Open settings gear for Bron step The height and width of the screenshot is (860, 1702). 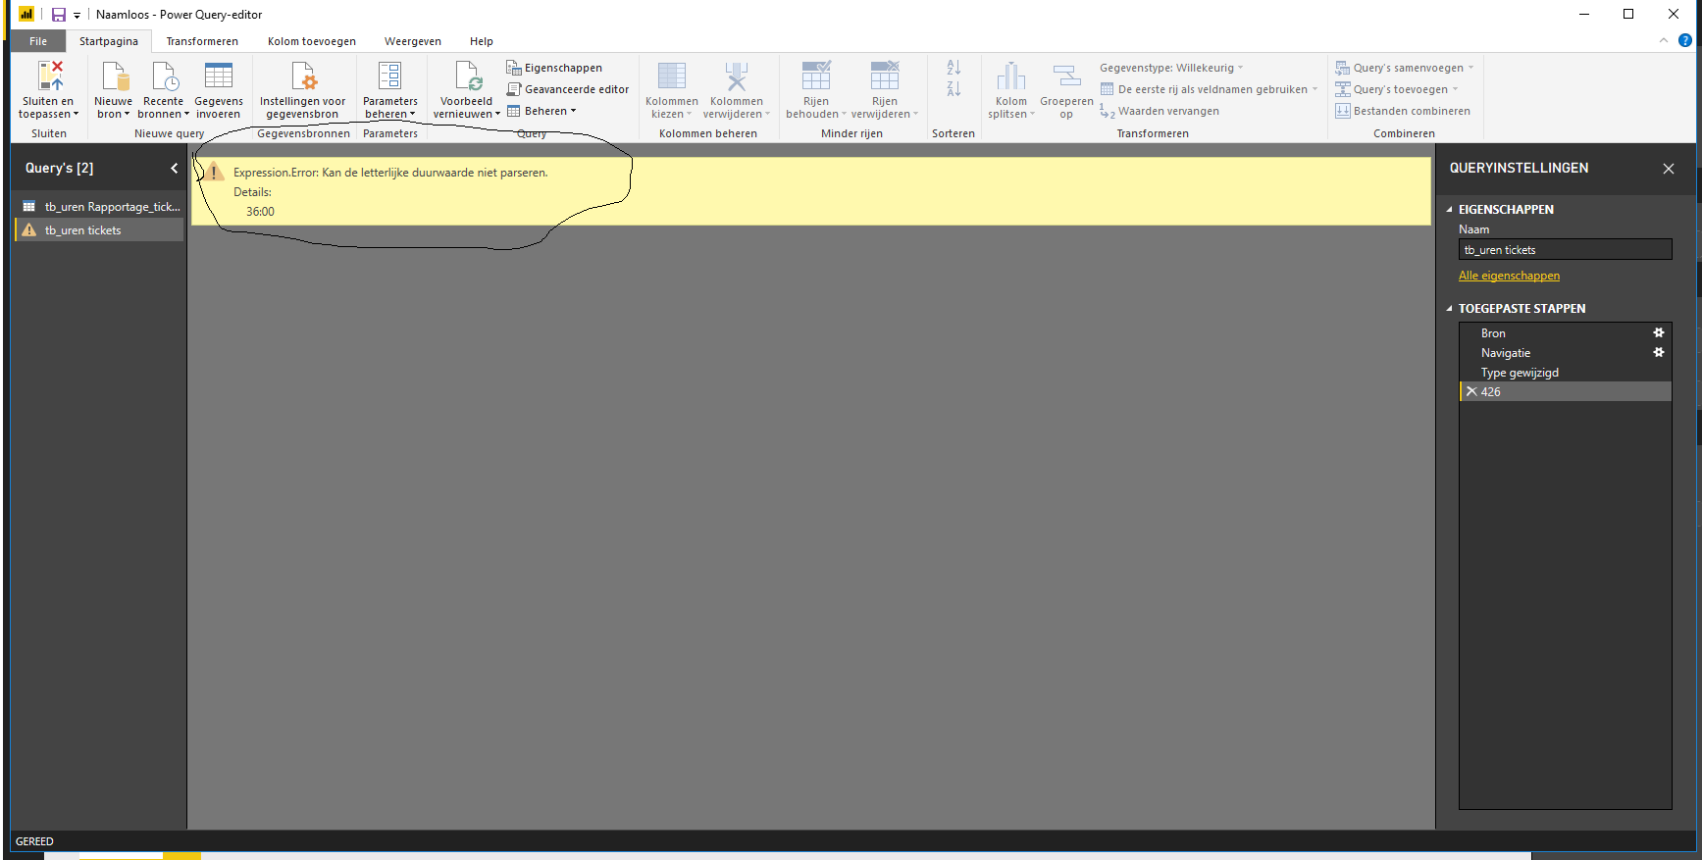(x=1659, y=333)
